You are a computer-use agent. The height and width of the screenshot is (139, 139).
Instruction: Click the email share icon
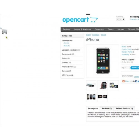click(131, 81)
